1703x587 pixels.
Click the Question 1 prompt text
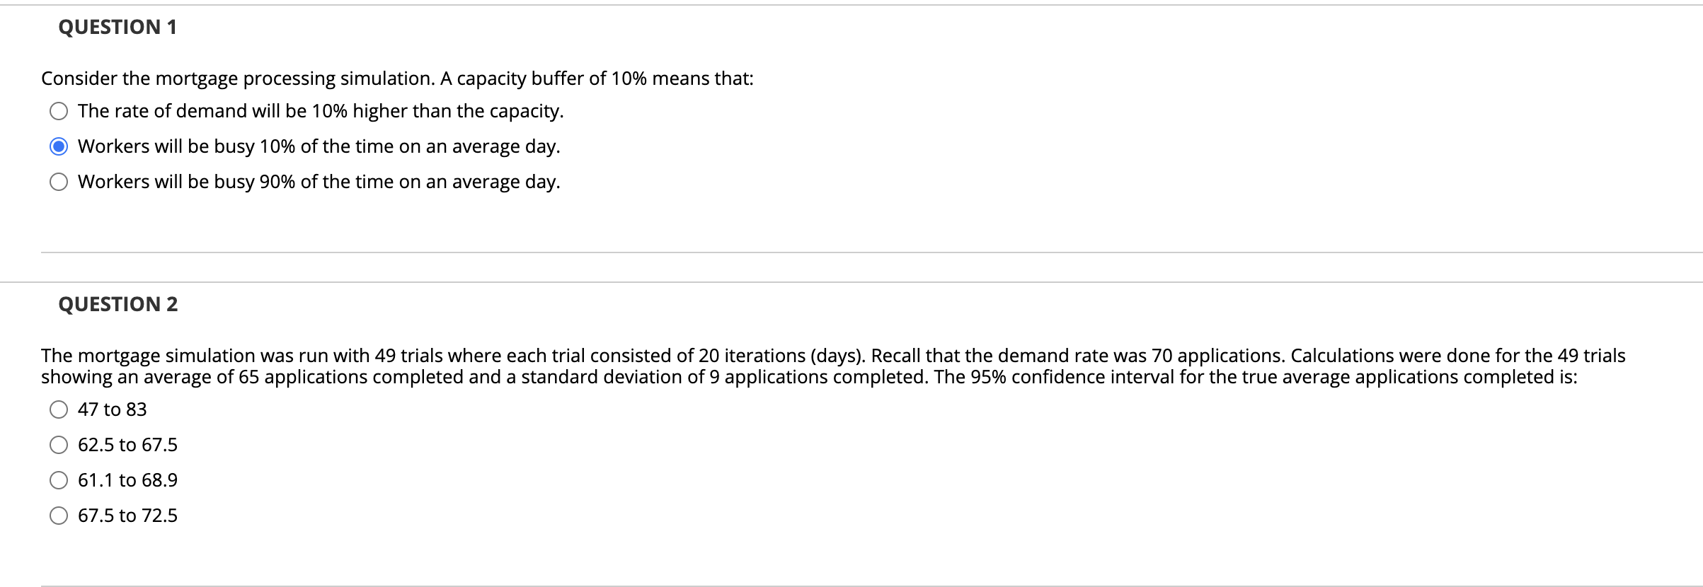point(396,78)
